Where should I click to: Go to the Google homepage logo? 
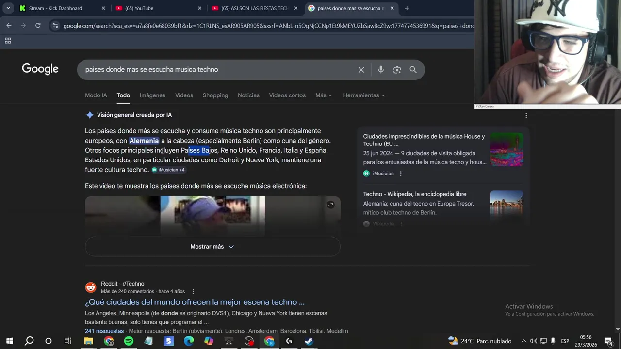pyautogui.click(x=40, y=69)
